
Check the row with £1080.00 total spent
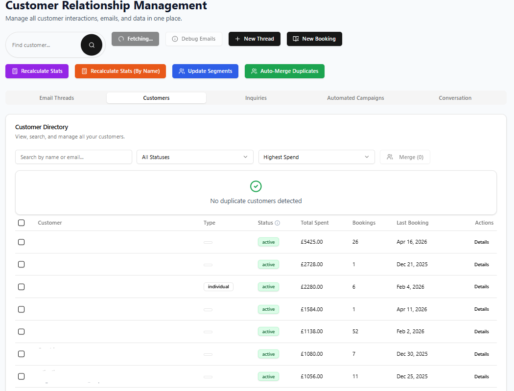click(x=22, y=354)
